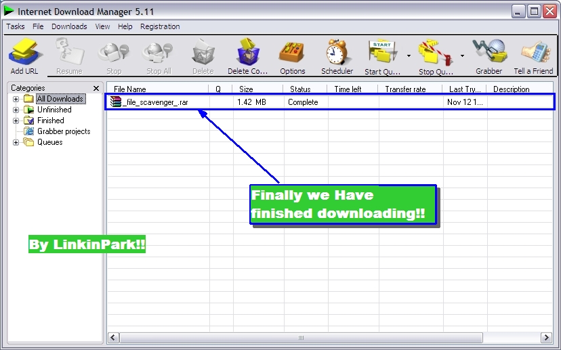Click the Stop All toolbar icon
The width and height of the screenshot is (561, 350).
tap(158, 53)
